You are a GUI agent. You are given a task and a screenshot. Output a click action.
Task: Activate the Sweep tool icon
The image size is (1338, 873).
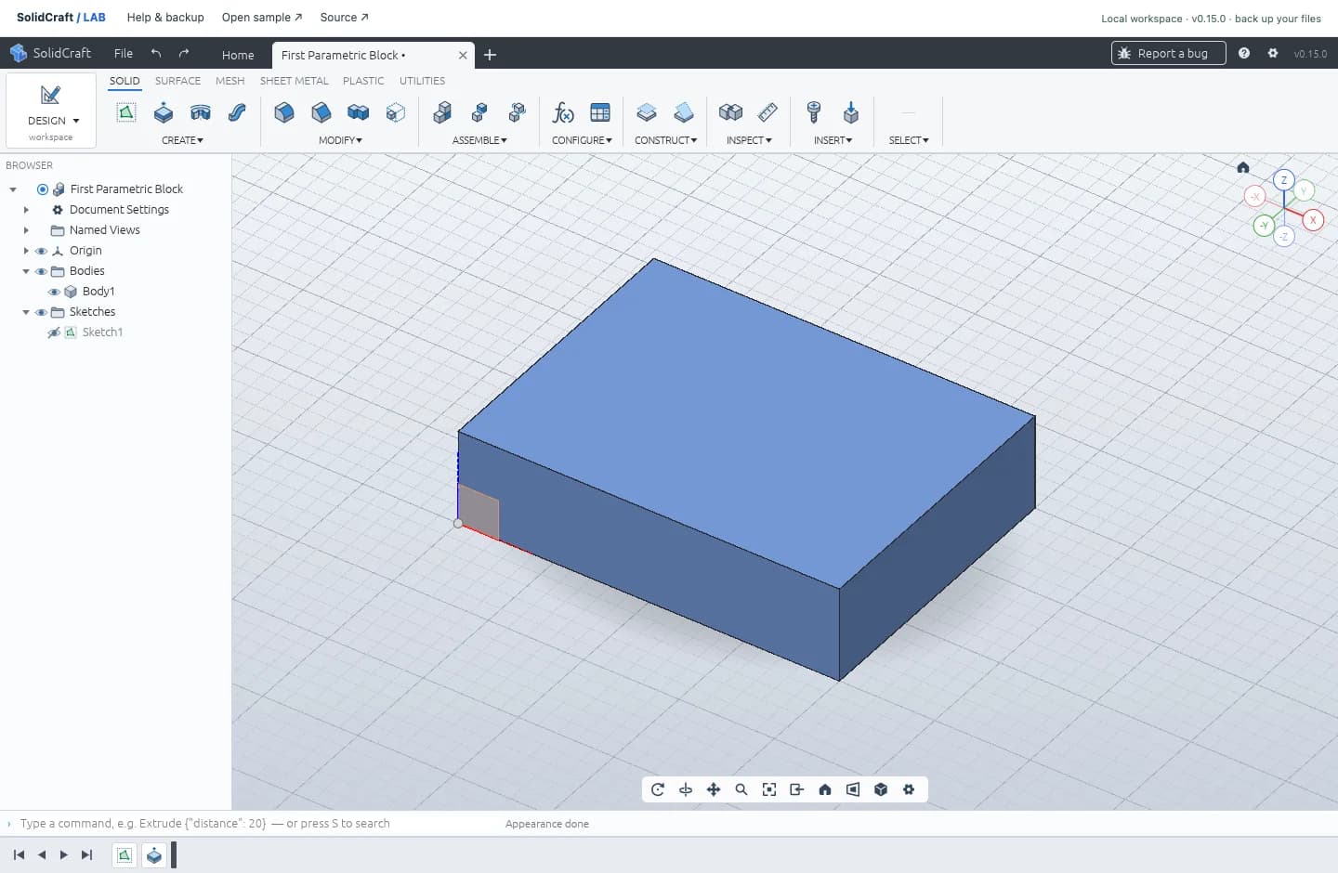(238, 112)
